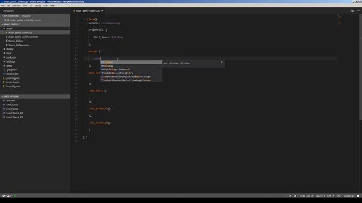Open the Selection menu
This screenshot has width=362, height=203.
16,5
